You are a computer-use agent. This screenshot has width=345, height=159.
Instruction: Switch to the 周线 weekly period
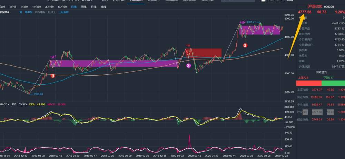point(83,7)
